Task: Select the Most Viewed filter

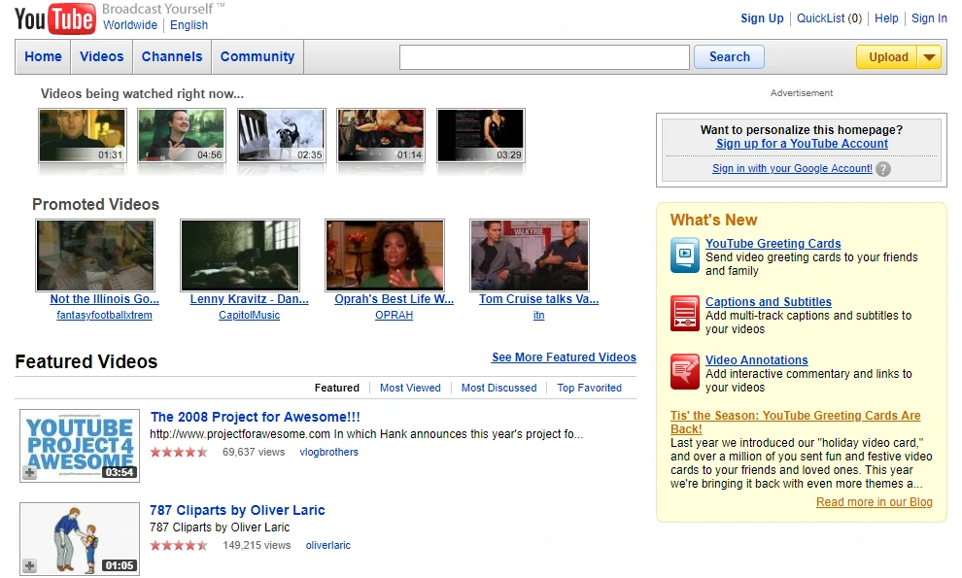Action: point(410,388)
